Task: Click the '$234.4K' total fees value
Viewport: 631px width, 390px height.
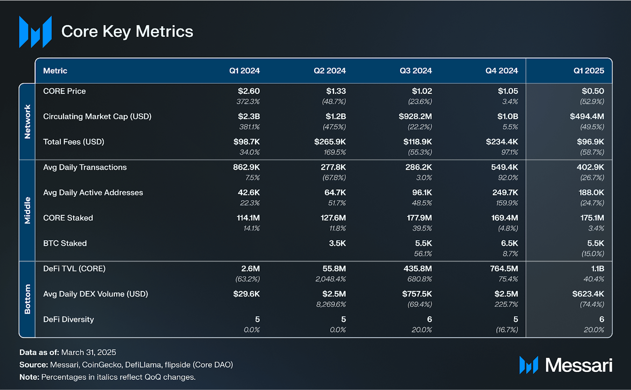Action: [502, 142]
